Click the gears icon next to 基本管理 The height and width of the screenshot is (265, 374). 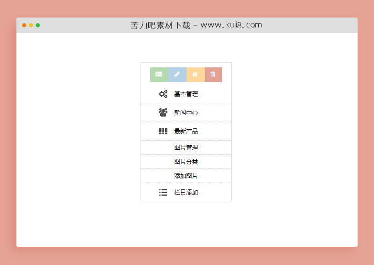163,94
